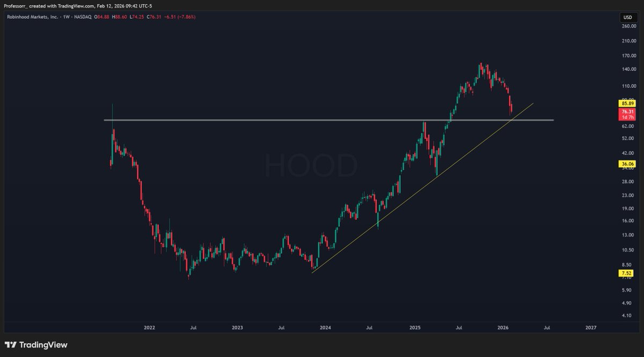Image resolution: width=644 pixels, height=357 pixels.
Task: Click the 8.50 price axis label
Action: tap(627, 265)
